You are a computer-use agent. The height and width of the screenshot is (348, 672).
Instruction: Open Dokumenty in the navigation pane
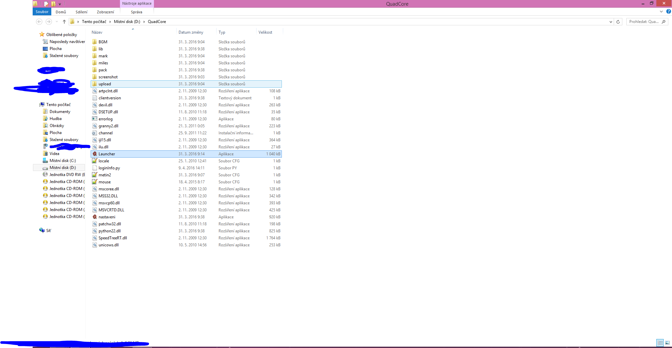pyautogui.click(x=60, y=112)
